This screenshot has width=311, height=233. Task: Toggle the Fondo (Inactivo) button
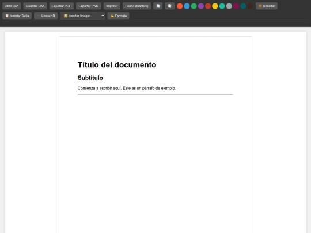[x=136, y=6]
